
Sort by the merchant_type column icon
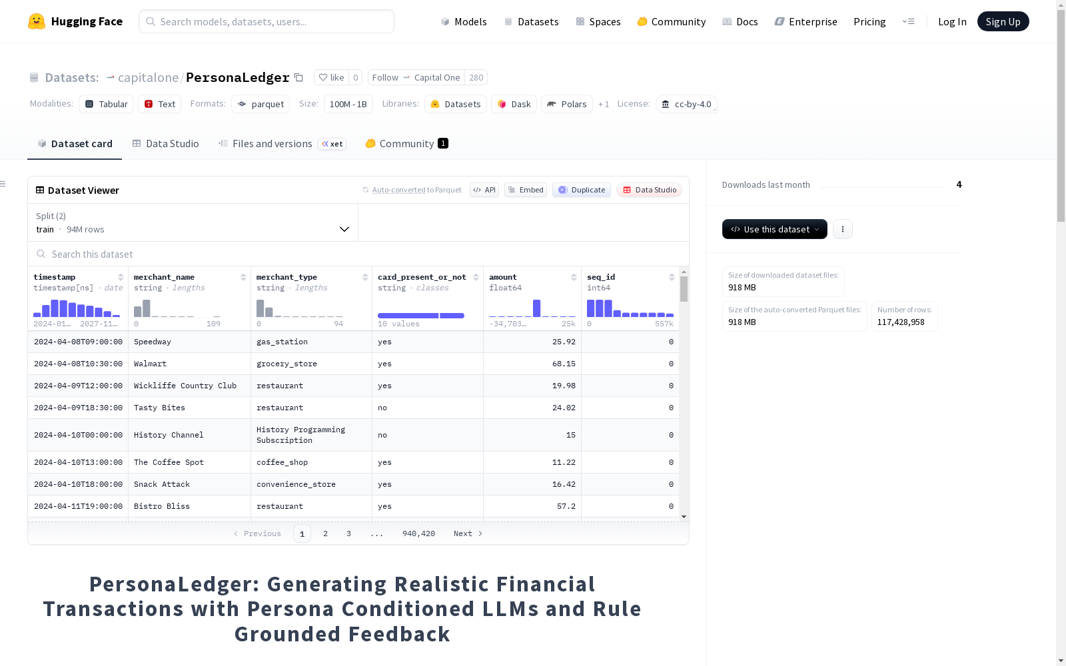[365, 277]
